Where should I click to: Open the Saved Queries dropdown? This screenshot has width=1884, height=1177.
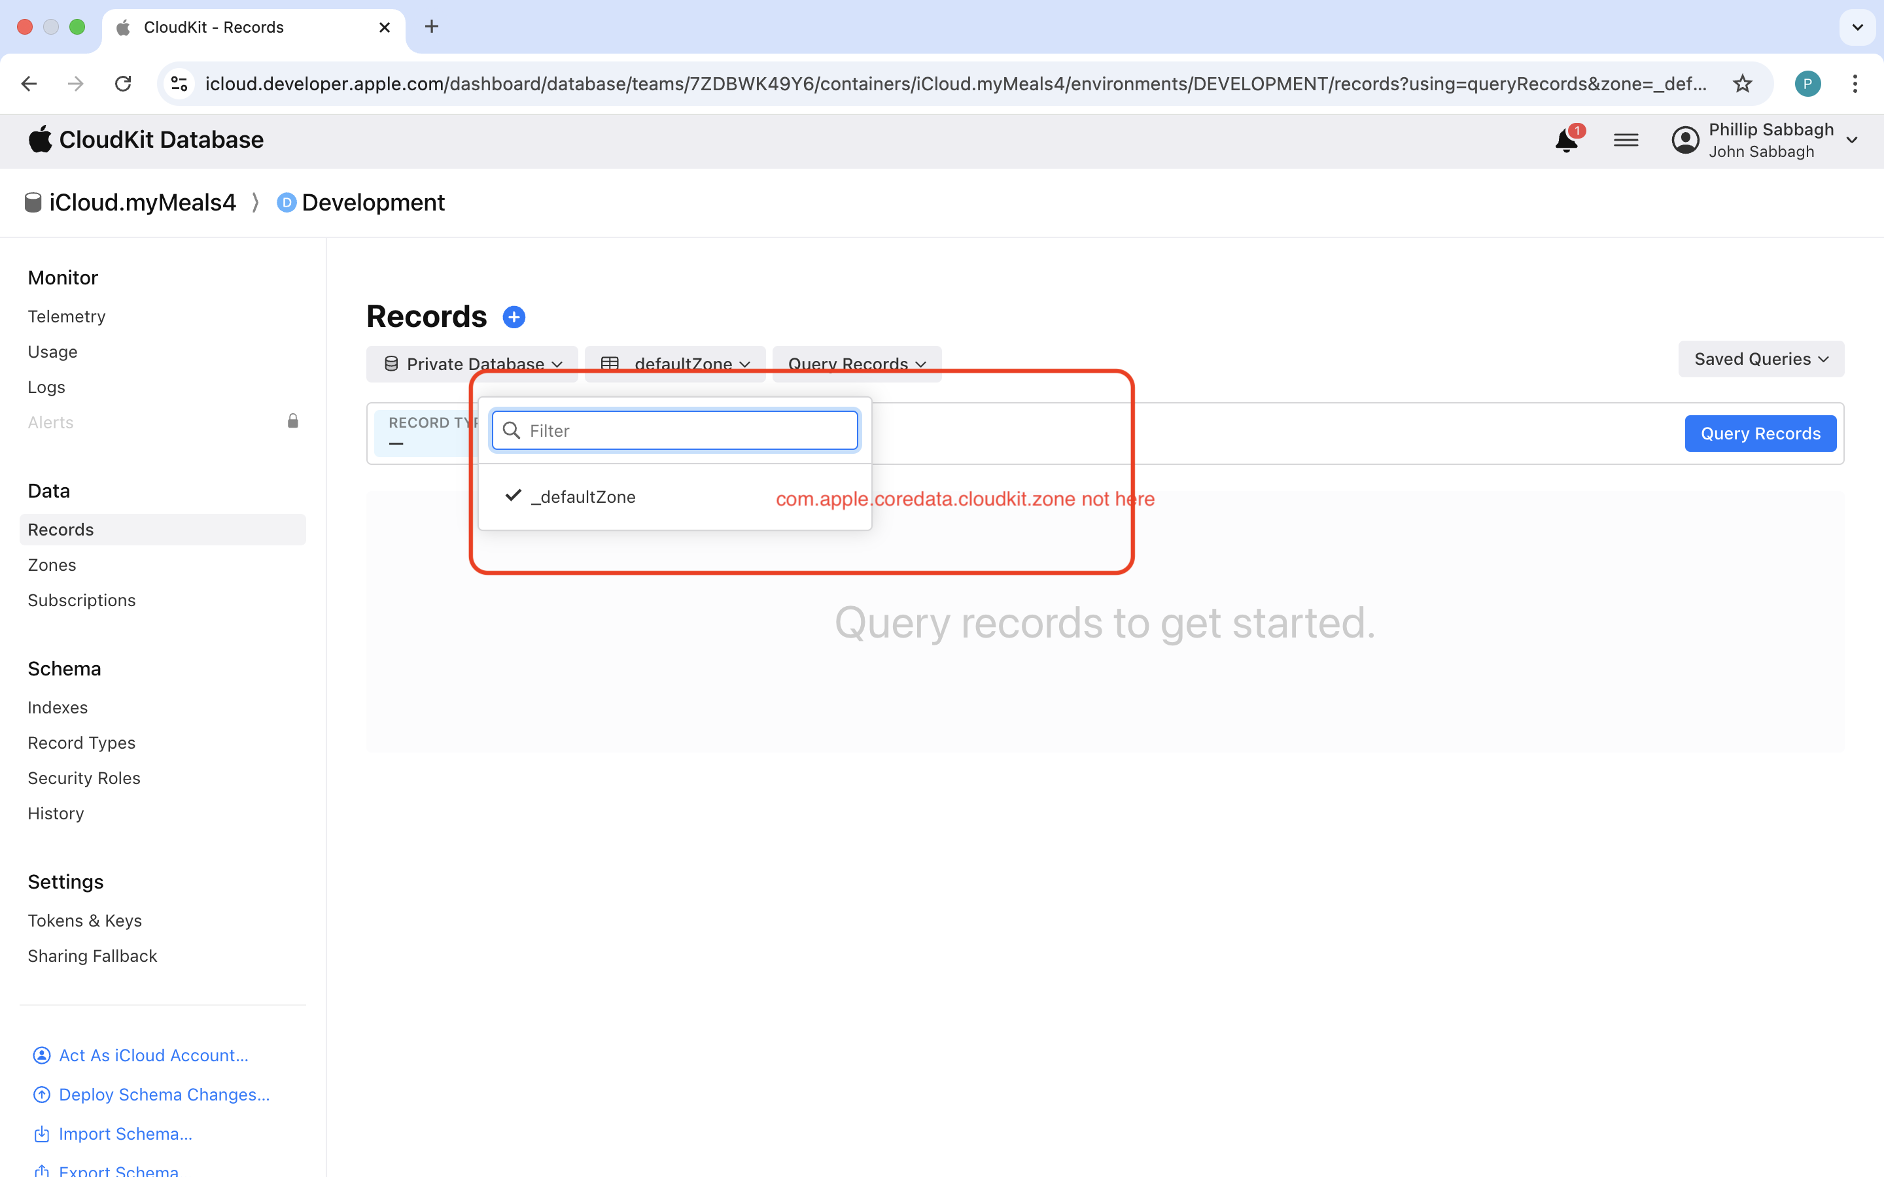pyautogui.click(x=1761, y=359)
